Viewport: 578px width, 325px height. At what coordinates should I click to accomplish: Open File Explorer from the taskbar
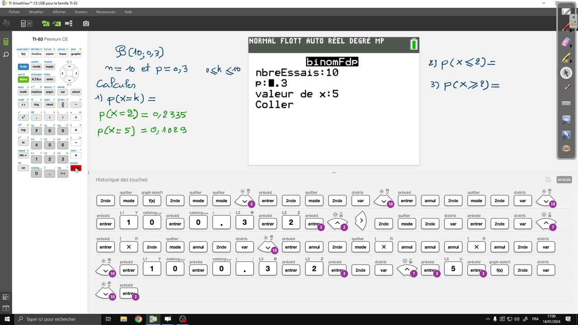(123, 319)
